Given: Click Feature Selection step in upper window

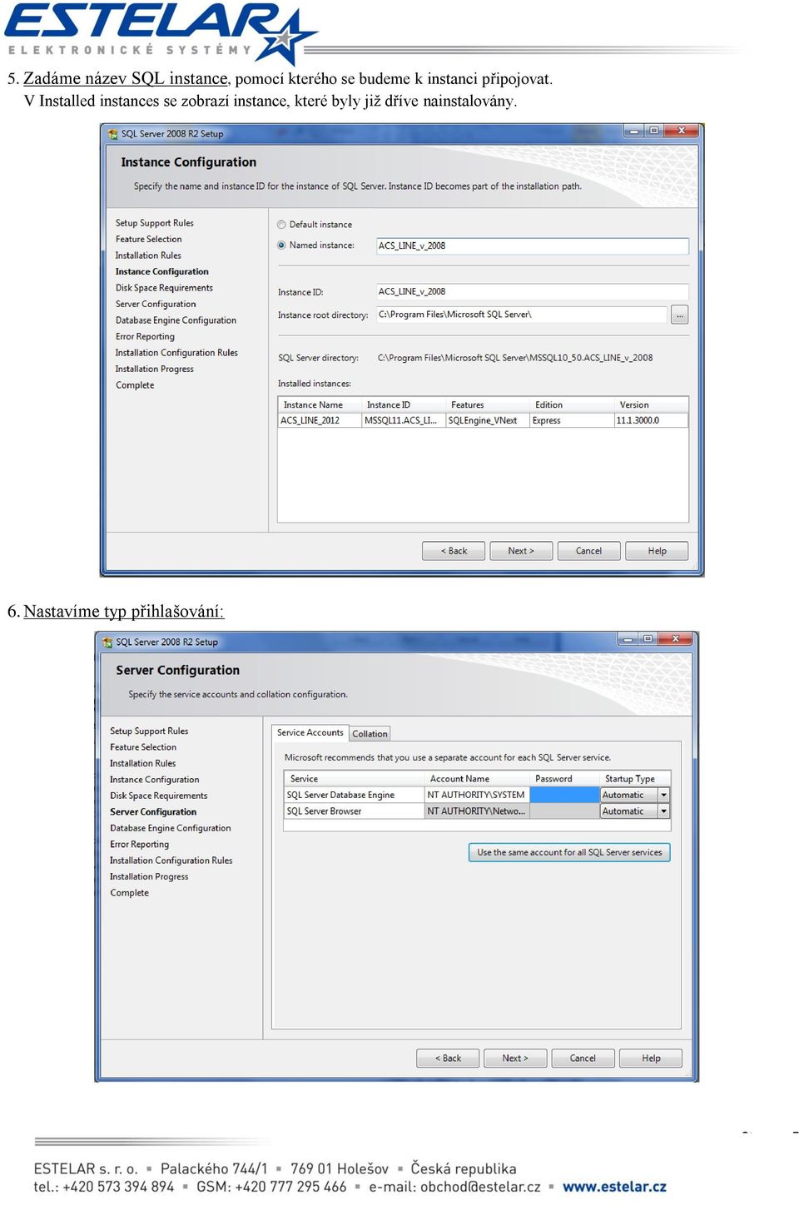Looking at the screenshot, I should coord(148,240).
